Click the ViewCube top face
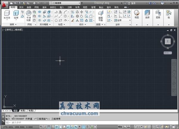This screenshot has width=179, height=129. (168, 41)
